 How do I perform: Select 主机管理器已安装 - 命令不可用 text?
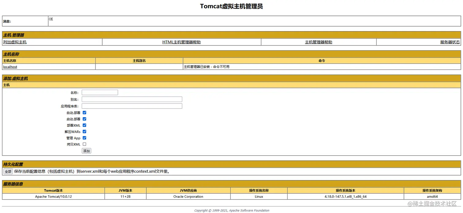(206, 67)
